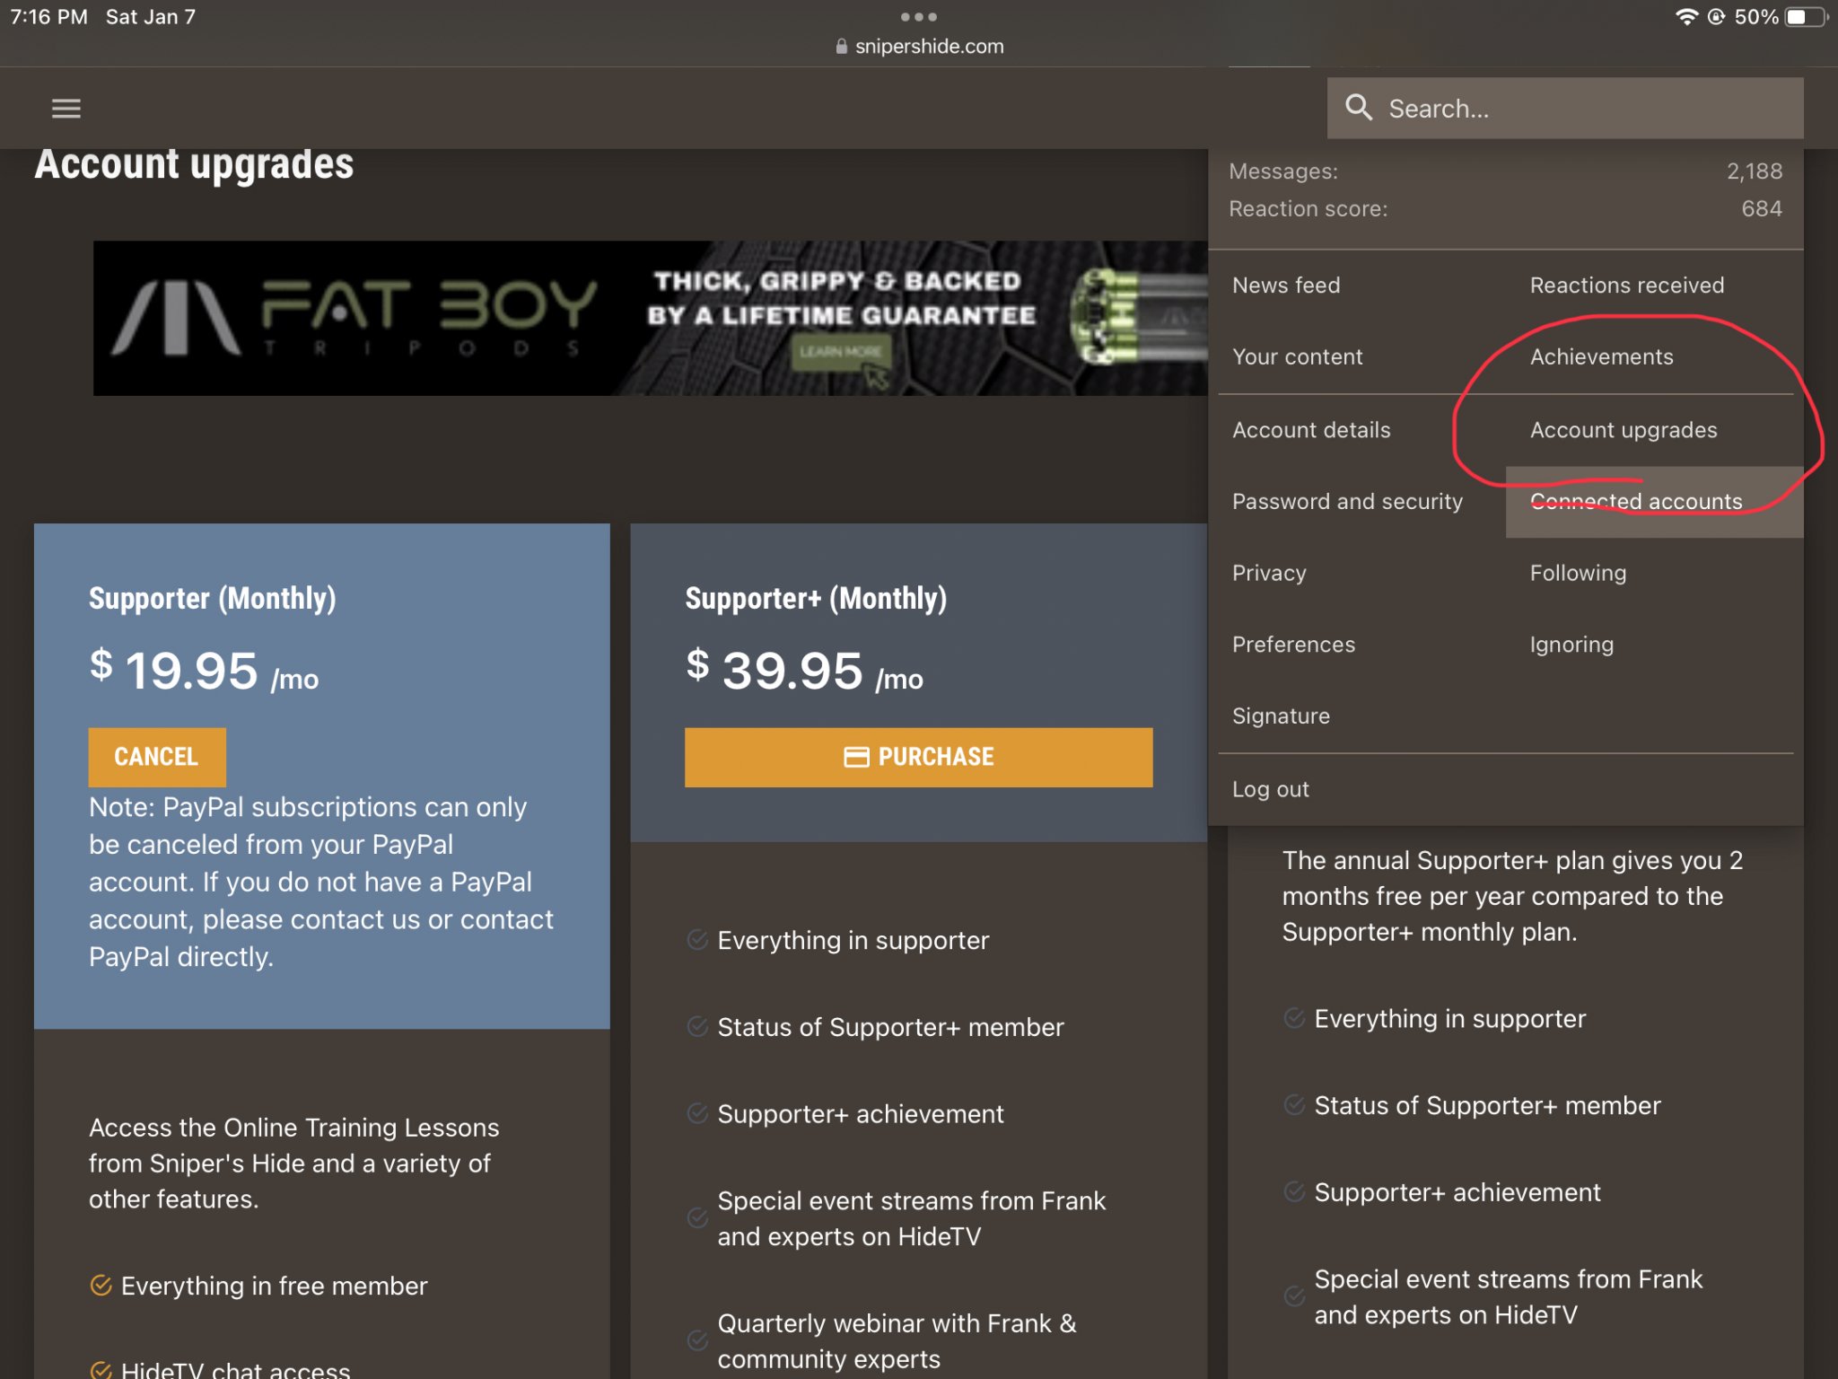Open the Fat Boy Tripods banner ad
This screenshot has width=1838, height=1379.
tap(650, 318)
